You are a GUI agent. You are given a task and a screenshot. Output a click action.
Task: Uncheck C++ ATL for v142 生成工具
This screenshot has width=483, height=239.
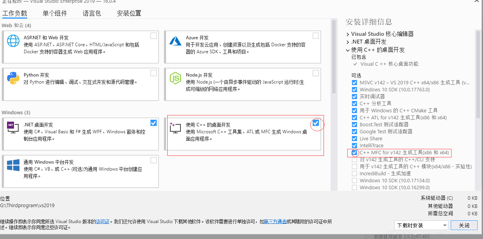pos(354,117)
